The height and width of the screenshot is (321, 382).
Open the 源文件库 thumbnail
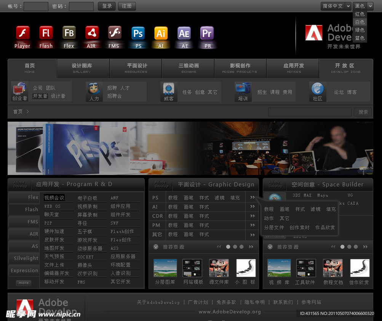219,268
